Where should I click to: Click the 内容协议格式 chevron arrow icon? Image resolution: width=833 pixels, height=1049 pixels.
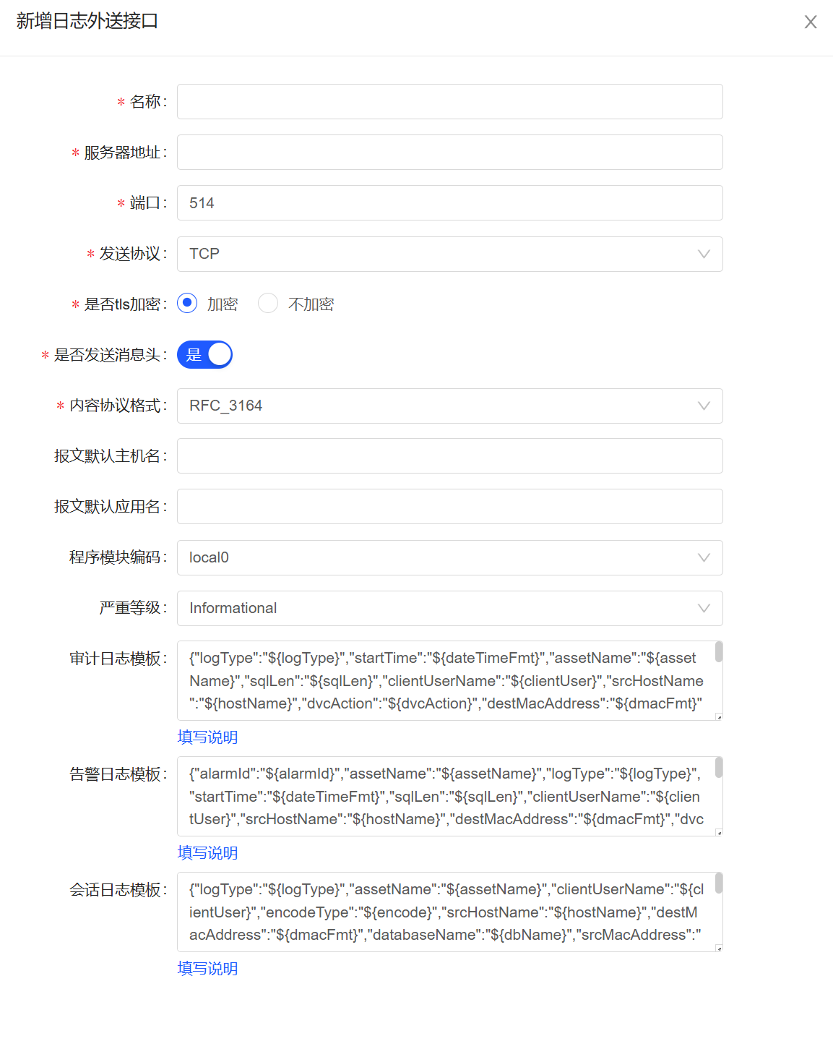(704, 406)
